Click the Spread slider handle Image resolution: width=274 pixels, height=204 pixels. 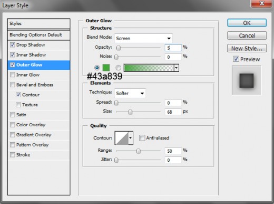pyautogui.click(x=116, y=103)
